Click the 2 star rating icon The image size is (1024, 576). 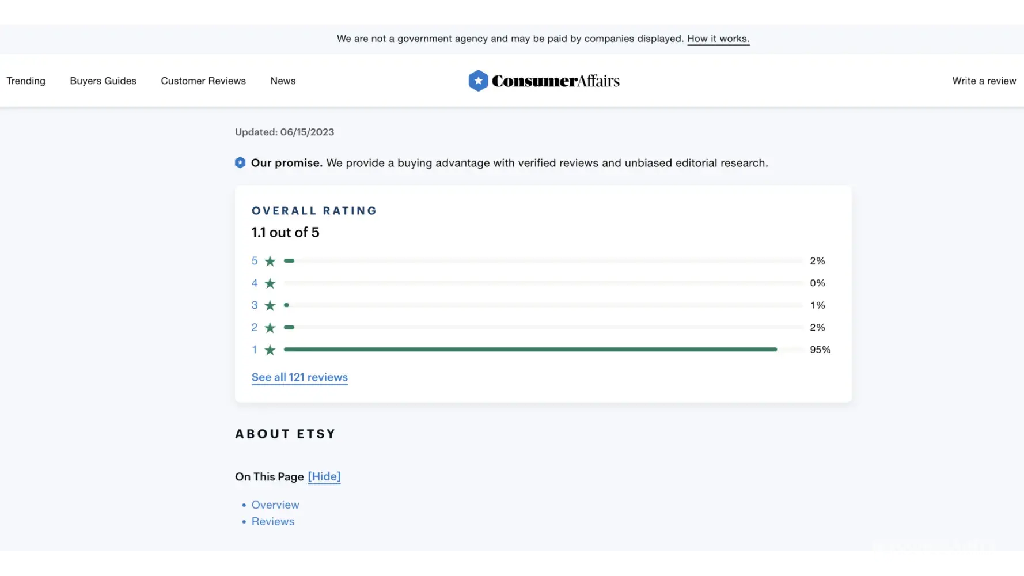pos(270,328)
